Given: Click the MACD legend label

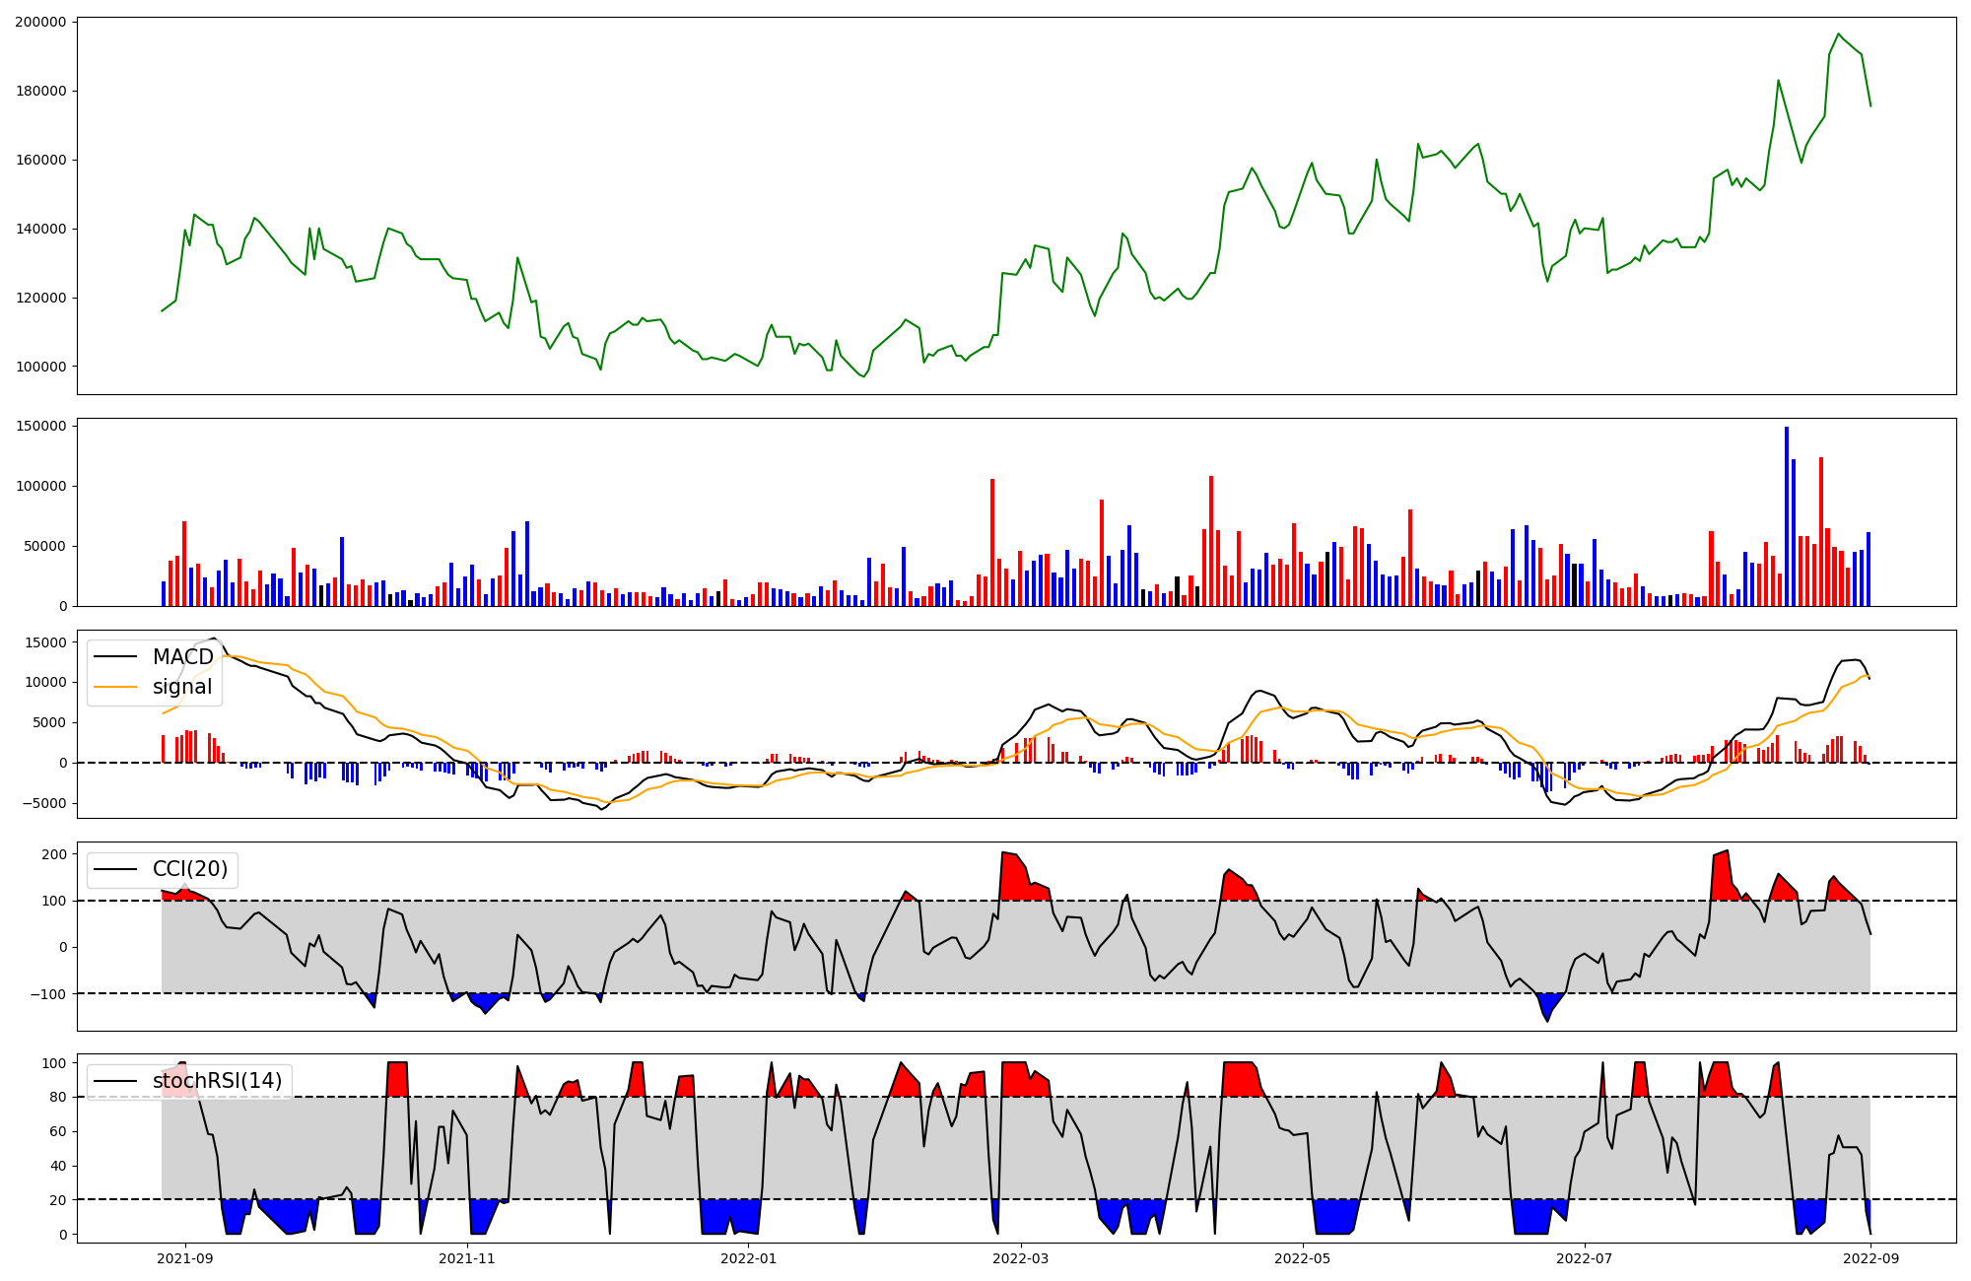Looking at the screenshot, I should point(182,657).
